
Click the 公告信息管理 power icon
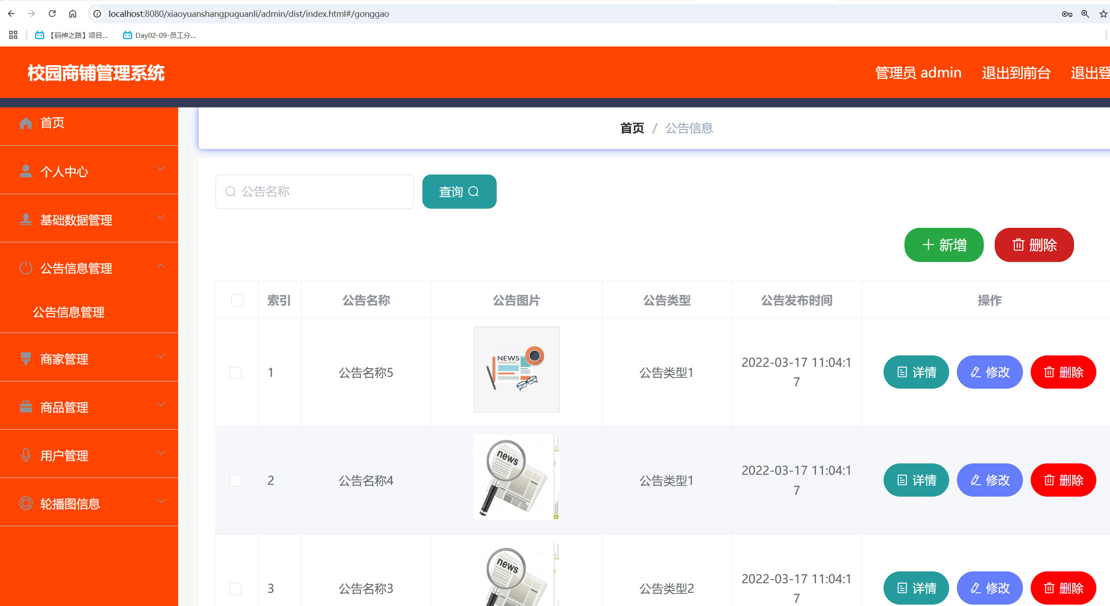pos(26,267)
